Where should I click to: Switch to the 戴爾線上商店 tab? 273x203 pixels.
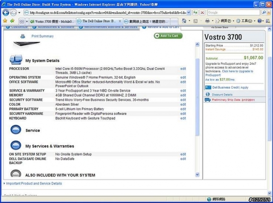tap(147, 21)
